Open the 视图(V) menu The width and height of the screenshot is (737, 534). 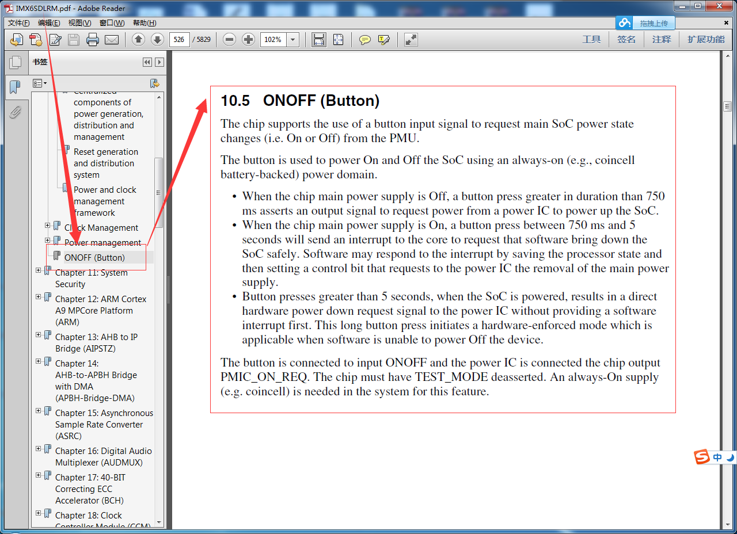point(79,23)
